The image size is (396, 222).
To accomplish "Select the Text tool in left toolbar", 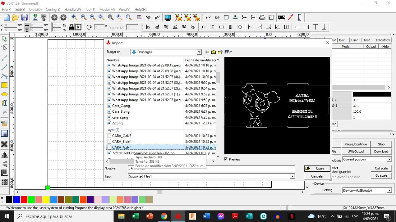I will pyautogui.click(x=5, y=103).
